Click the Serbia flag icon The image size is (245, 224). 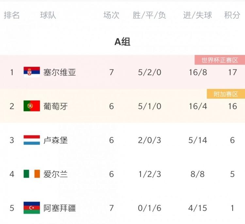(32, 72)
